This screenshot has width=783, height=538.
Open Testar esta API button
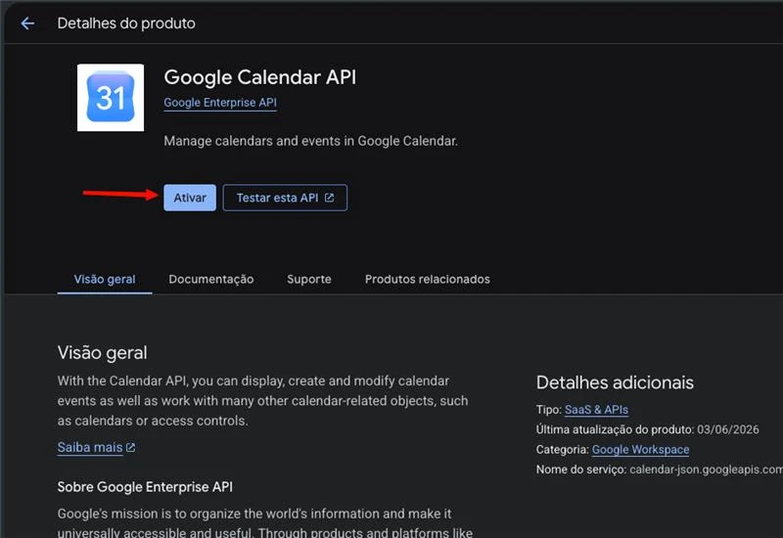(285, 198)
